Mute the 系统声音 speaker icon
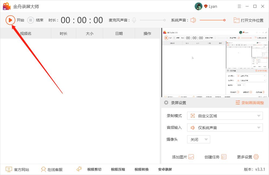The image size is (269, 175). (193, 20)
